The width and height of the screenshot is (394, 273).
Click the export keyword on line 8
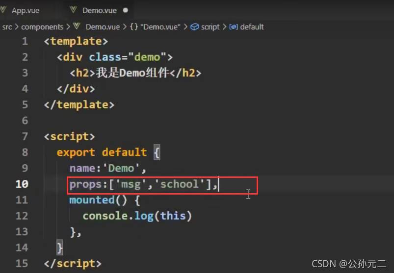[x=76, y=152]
